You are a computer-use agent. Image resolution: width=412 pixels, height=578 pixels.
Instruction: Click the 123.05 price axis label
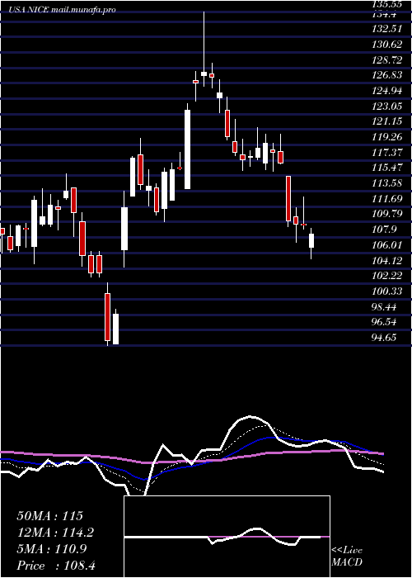387,107
